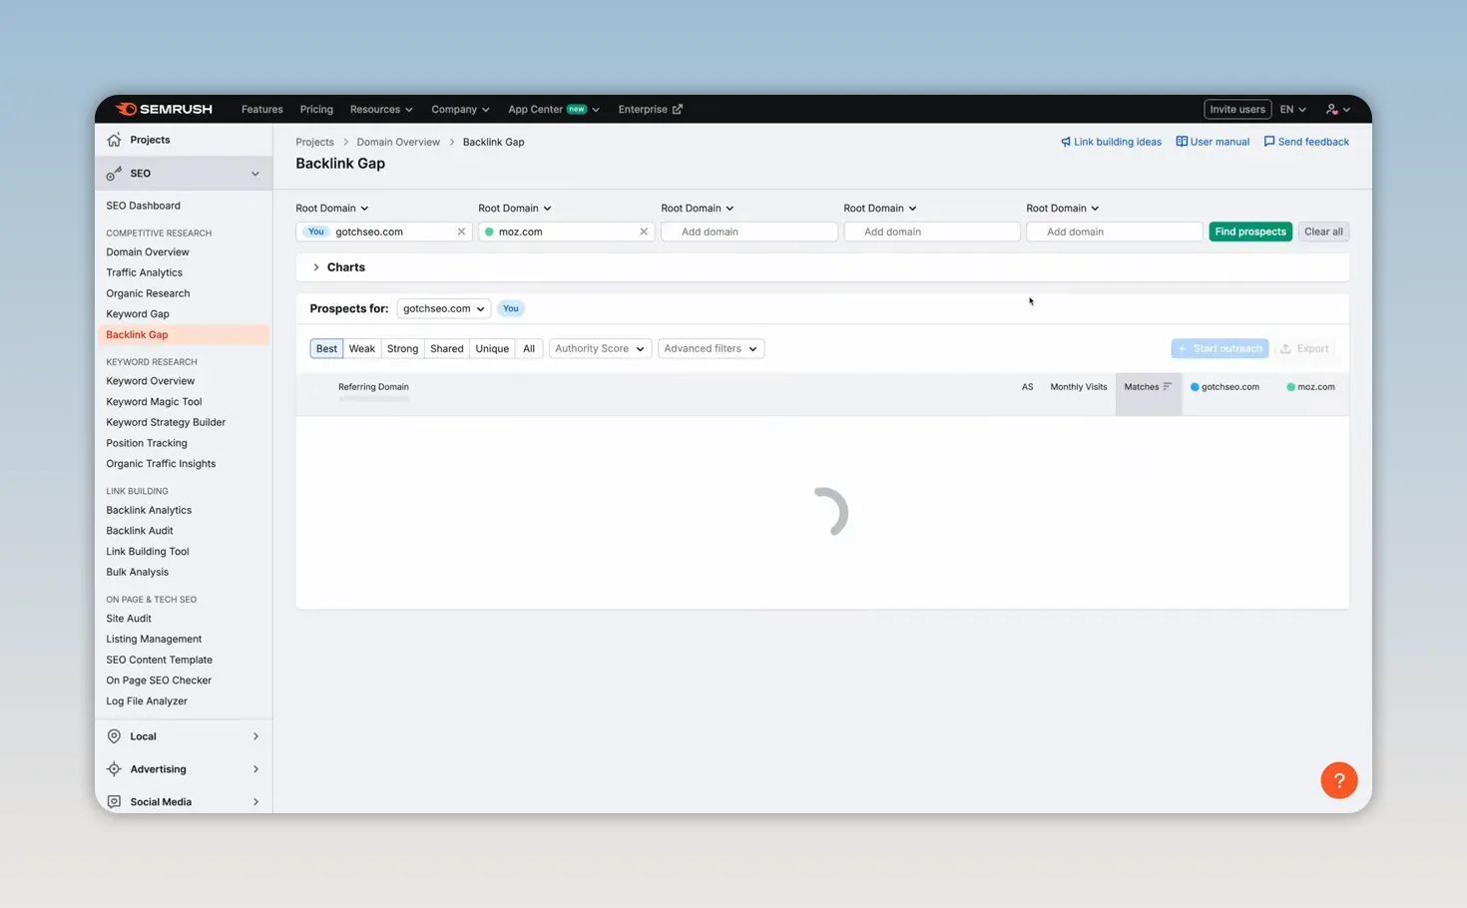Expand the Charts section
Screen dimensions: 1467x908
[x=316, y=267]
